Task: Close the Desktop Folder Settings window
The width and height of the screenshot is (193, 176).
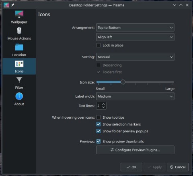Action: click(x=187, y=5)
